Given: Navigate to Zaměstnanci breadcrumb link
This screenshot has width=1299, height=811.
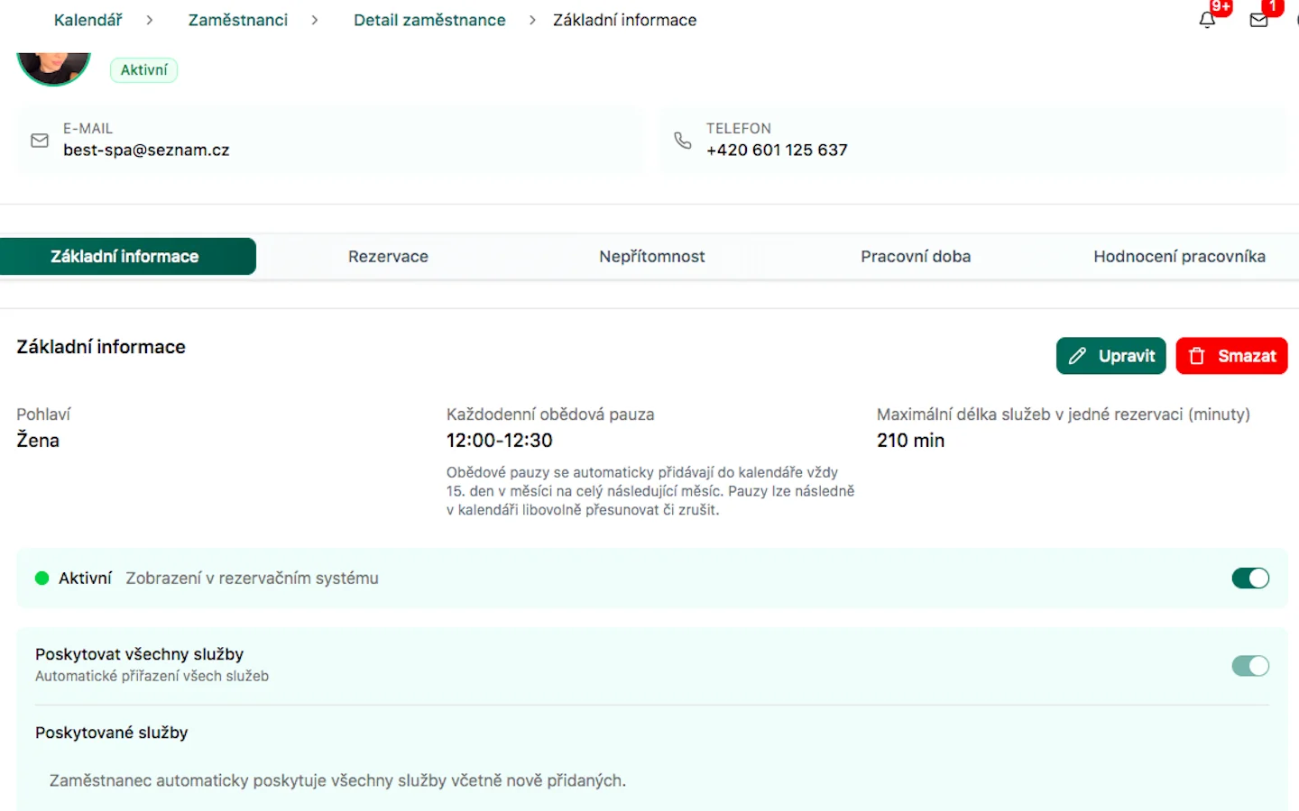Looking at the screenshot, I should pyautogui.click(x=238, y=20).
